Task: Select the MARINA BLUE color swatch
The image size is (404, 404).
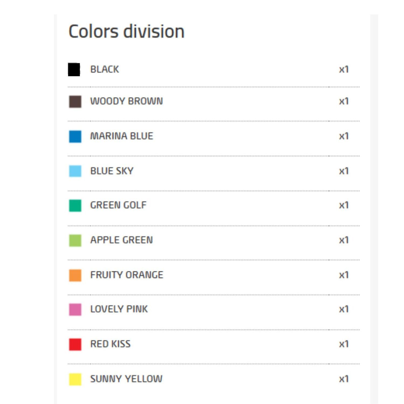Action: pos(75,136)
